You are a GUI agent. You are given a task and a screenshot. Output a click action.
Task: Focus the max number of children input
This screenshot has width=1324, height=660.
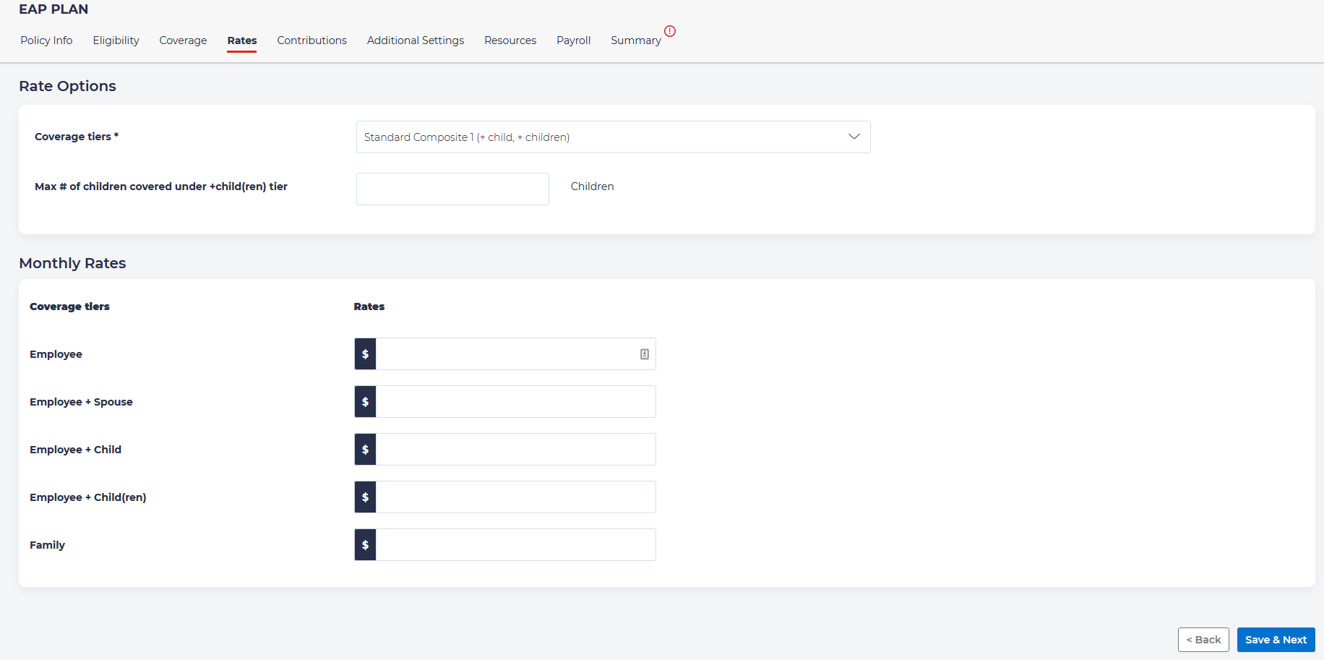(452, 189)
